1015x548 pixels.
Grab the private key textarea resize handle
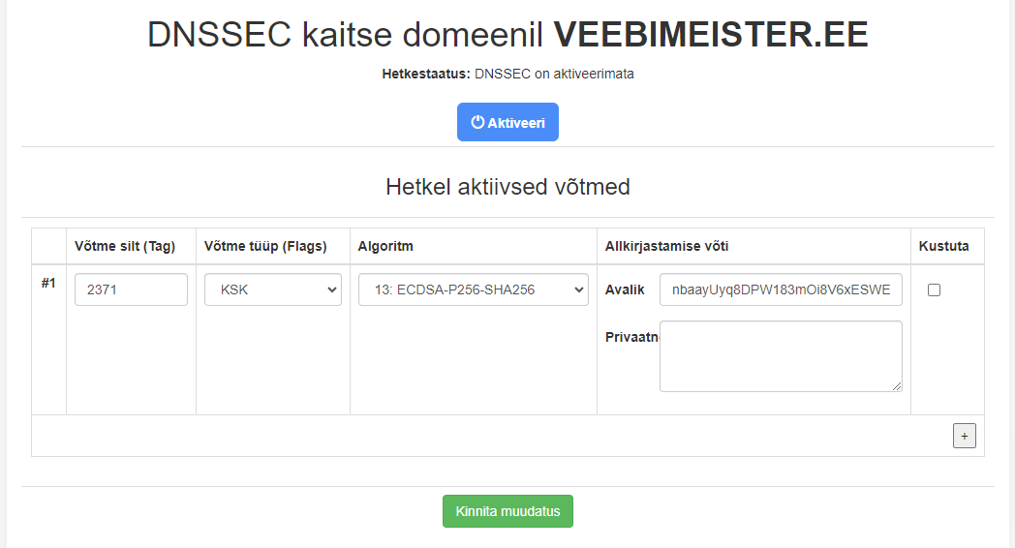tap(897, 386)
